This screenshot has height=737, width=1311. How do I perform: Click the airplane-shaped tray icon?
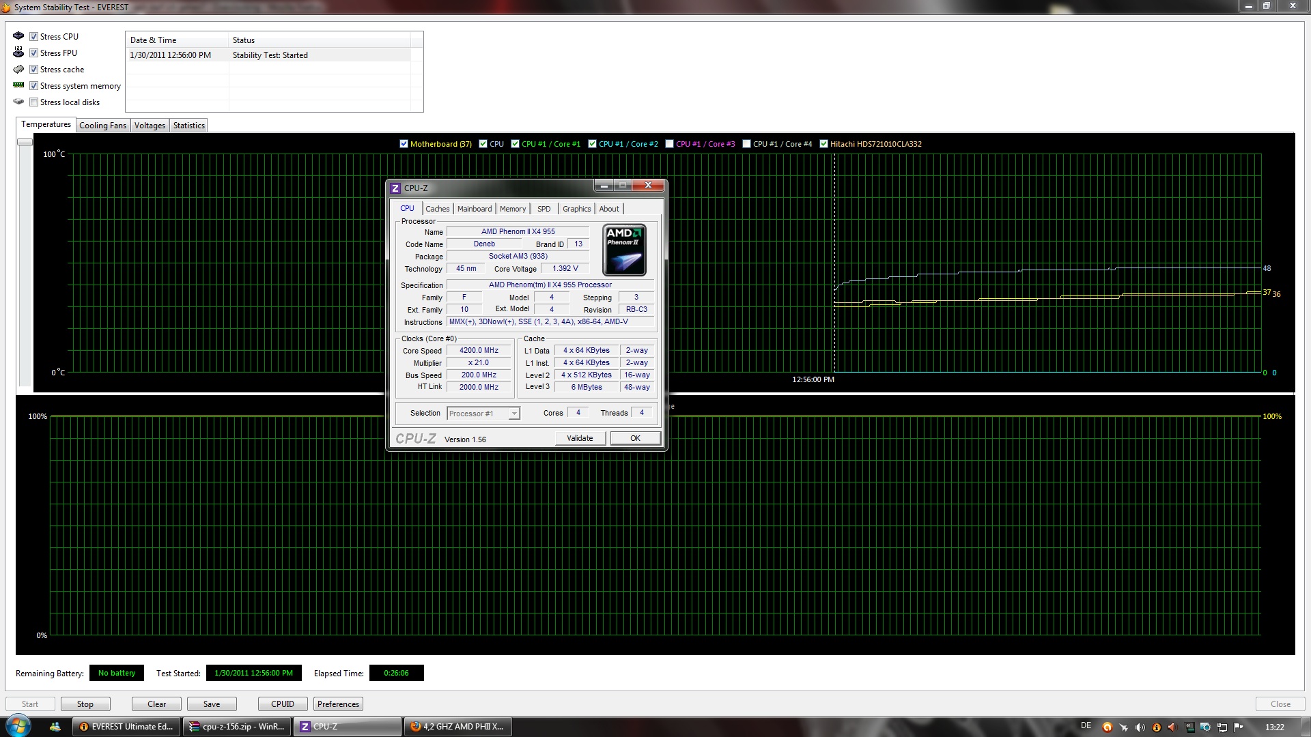tap(1124, 727)
